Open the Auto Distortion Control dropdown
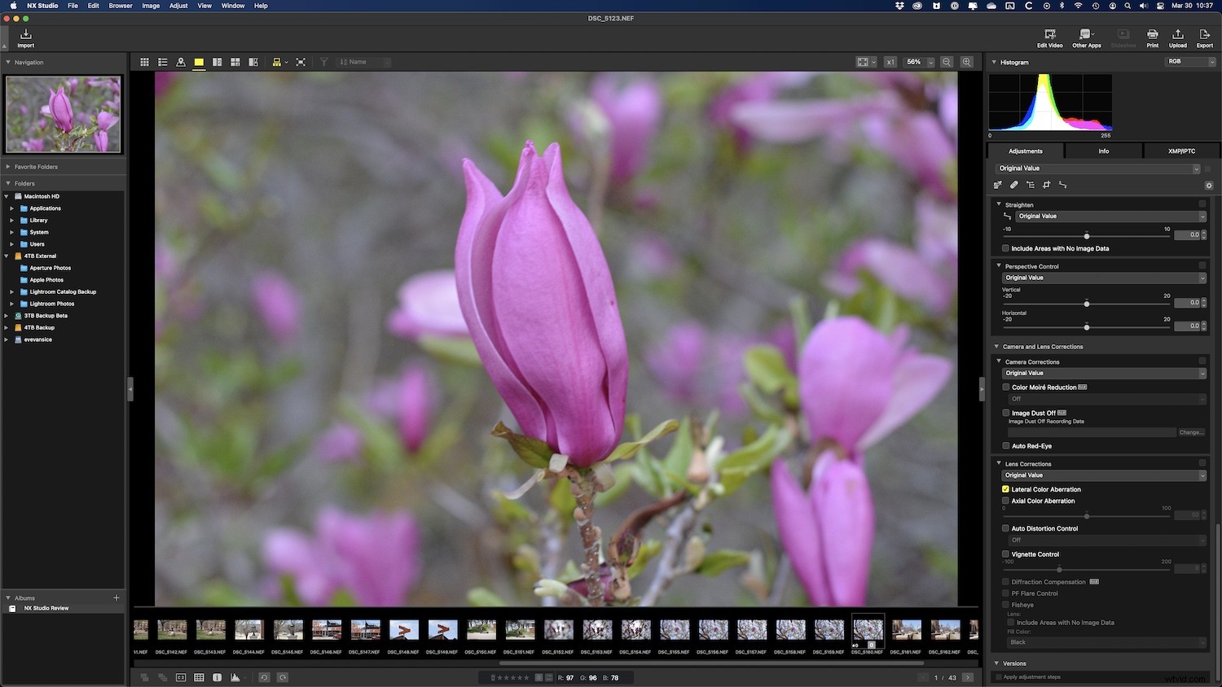1222x687 pixels. coord(1105,540)
